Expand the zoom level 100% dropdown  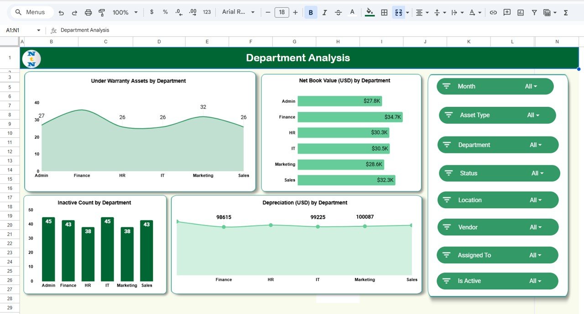pyautogui.click(x=124, y=12)
